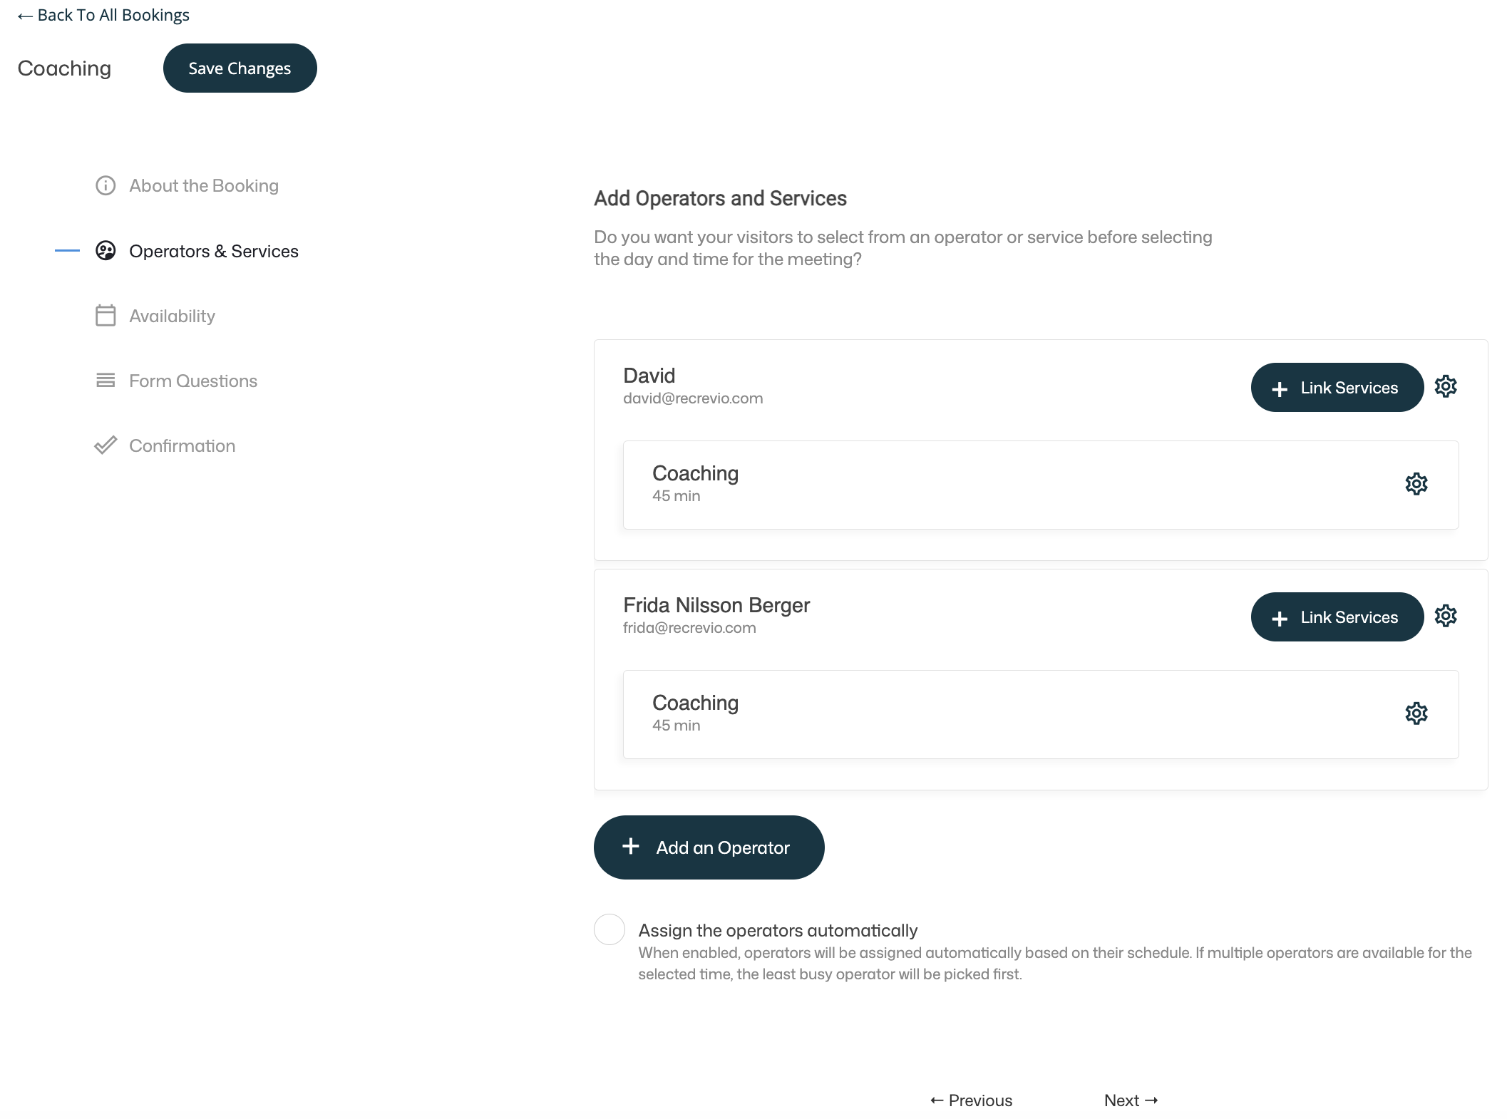Click the Confirmation checkmark icon
1507x1119 pixels.
click(106, 445)
